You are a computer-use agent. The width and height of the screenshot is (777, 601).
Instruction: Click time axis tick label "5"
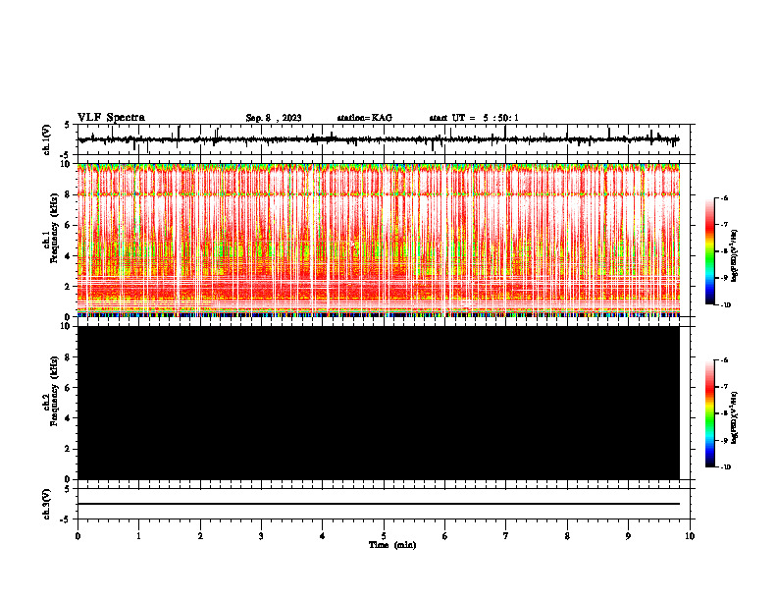pyautogui.click(x=384, y=536)
